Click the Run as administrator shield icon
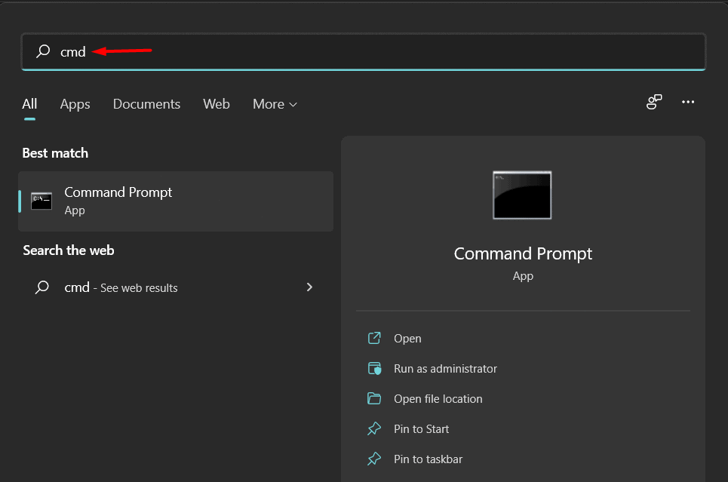This screenshot has width=728, height=482. coord(374,369)
